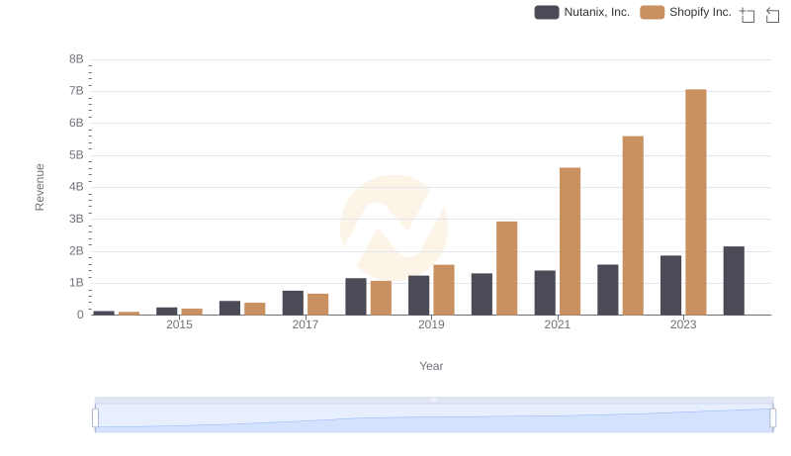
Task: Click the 3B y-axis label
Action: point(76,219)
